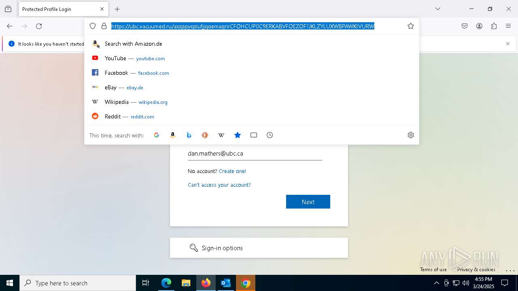Close the Protected Profile Login tab
518x291 pixels.
(x=102, y=9)
